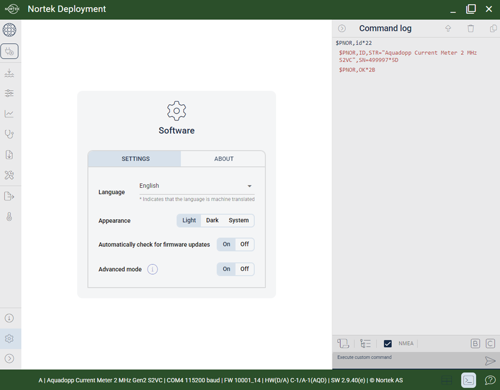Toggle the terminal icon in status bar
500x390 pixels.
[468, 380]
